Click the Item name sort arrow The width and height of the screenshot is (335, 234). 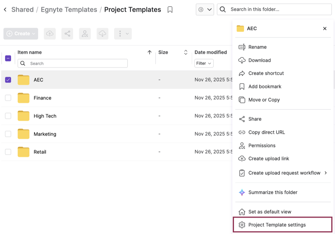point(150,52)
